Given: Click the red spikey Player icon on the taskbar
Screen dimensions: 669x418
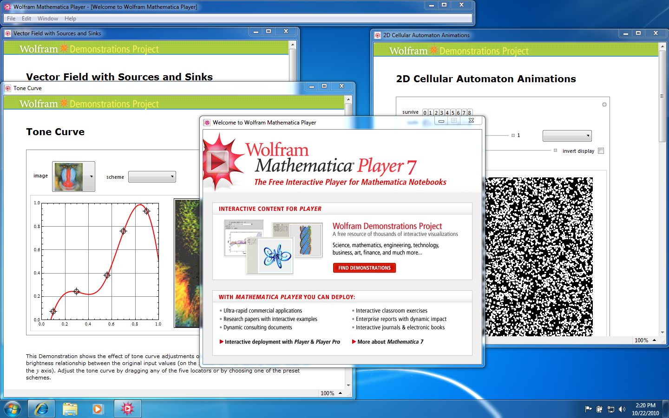Looking at the screenshot, I should pos(127,409).
